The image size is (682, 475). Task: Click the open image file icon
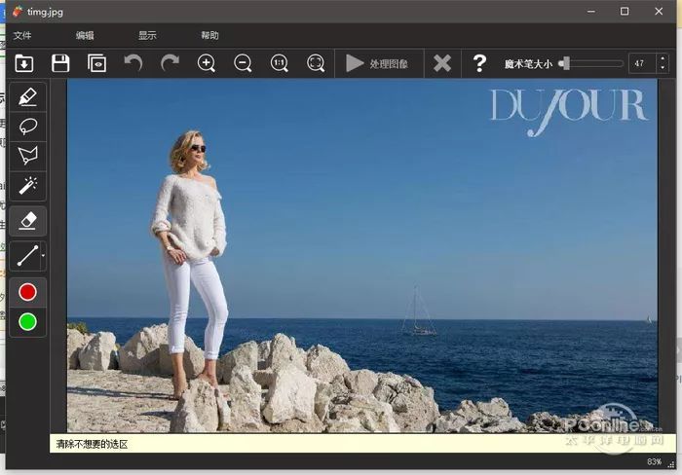[x=24, y=63]
